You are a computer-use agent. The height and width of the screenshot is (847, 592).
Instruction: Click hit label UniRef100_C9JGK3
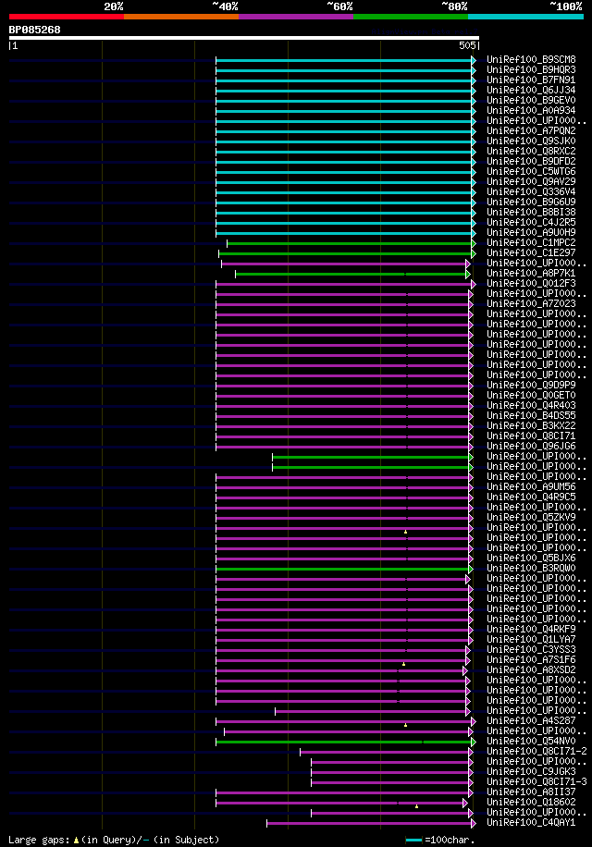[531, 771]
